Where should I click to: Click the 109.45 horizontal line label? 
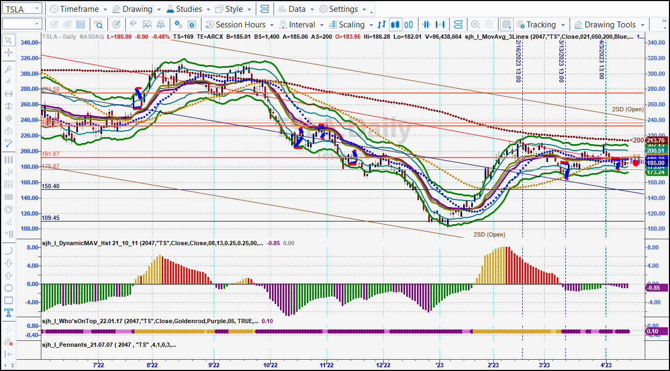[x=50, y=218]
